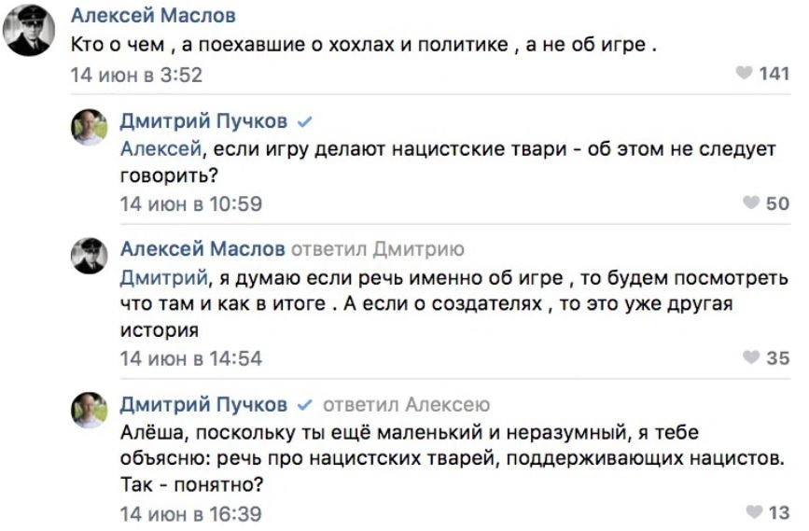Click the 'Алексей' mention starting the 10:59 reply
The image size is (809, 531).
click(x=160, y=148)
